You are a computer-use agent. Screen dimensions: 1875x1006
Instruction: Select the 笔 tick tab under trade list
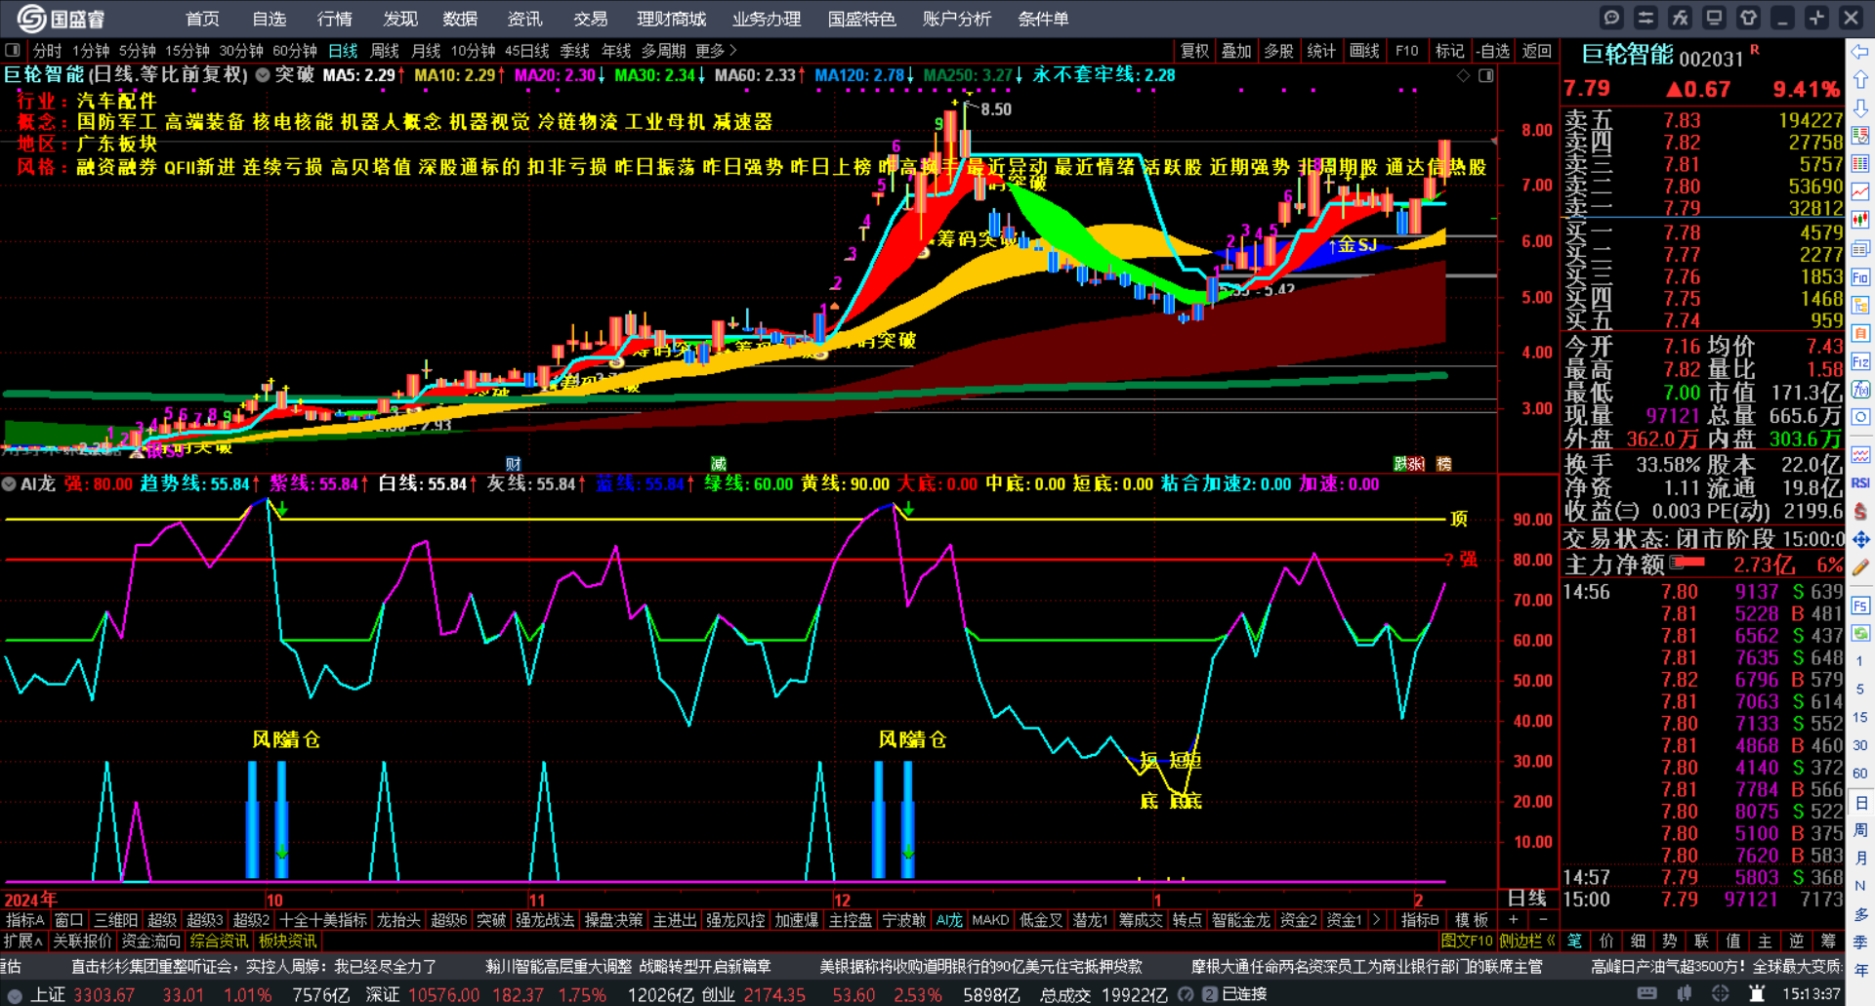[1574, 942]
